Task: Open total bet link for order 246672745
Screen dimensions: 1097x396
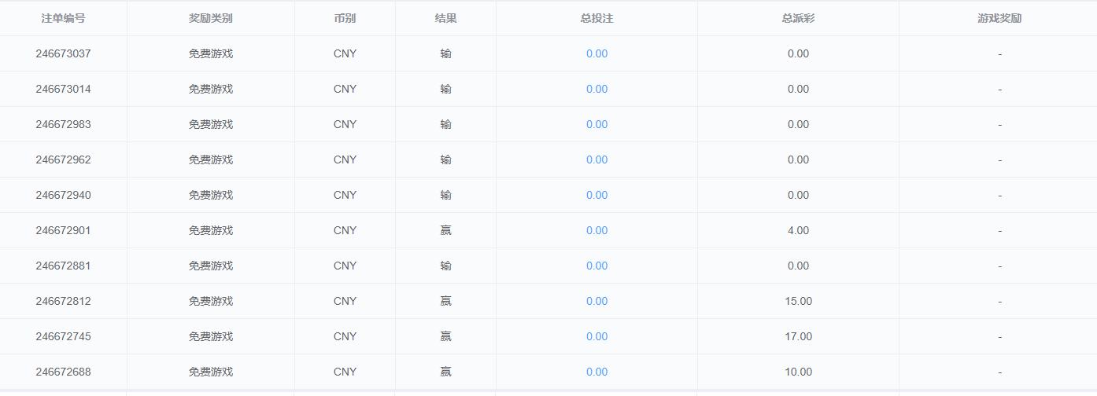Action: [597, 336]
